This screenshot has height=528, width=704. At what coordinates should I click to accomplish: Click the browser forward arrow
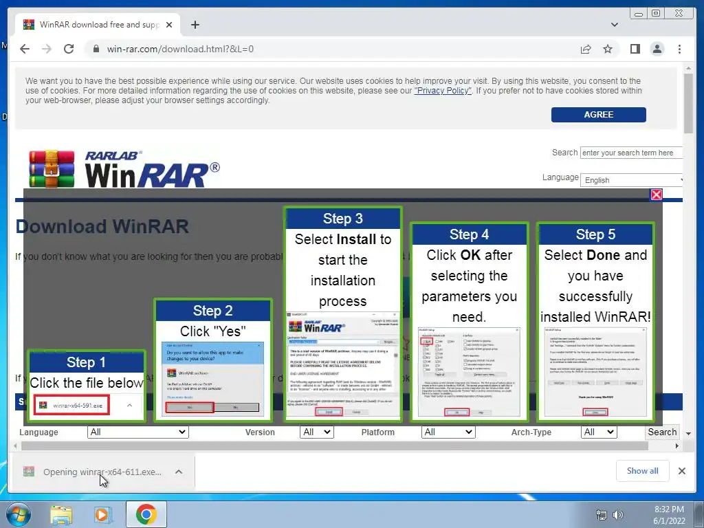(47, 49)
